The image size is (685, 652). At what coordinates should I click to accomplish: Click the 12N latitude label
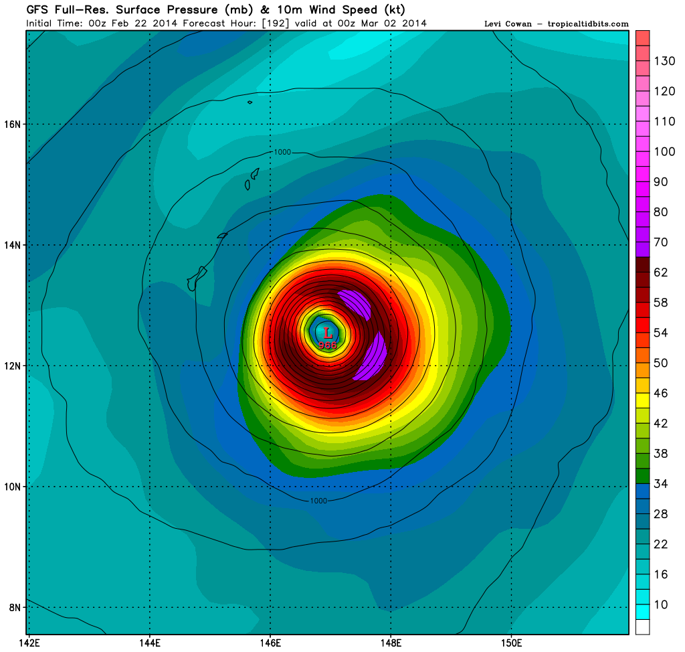[13, 366]
